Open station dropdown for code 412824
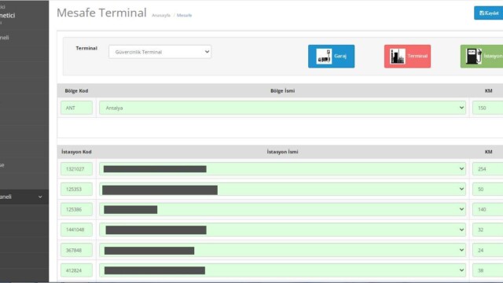The height and width of the screenshot is (283, 503). pos(282,270)
